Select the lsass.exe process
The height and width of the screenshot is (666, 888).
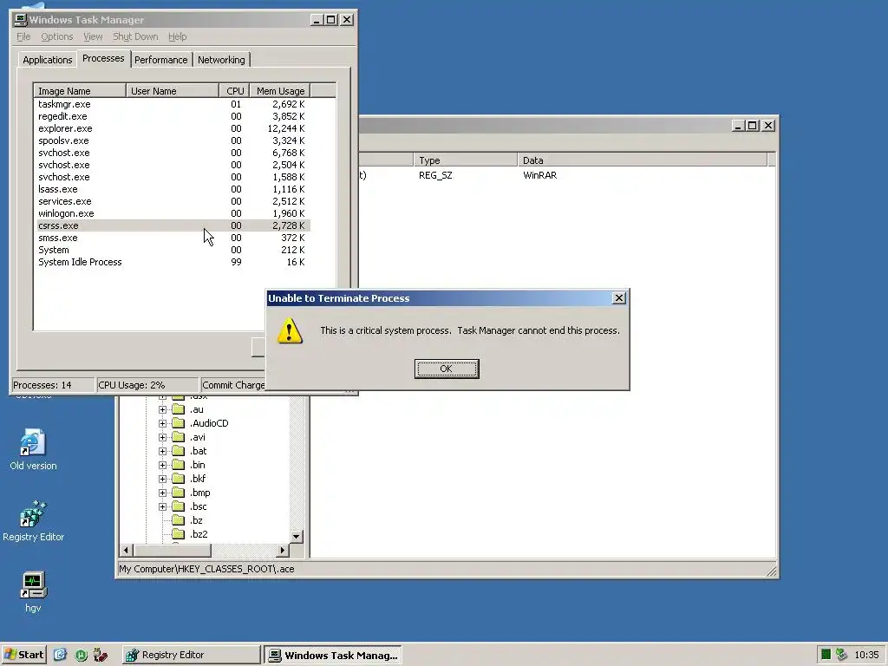point(173,189)
